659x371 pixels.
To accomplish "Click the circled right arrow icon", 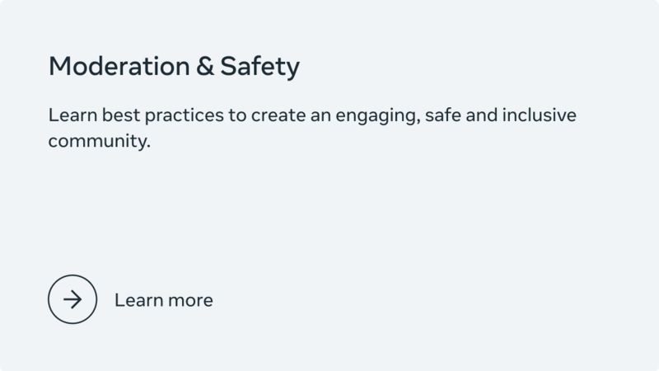I will 72,299.
